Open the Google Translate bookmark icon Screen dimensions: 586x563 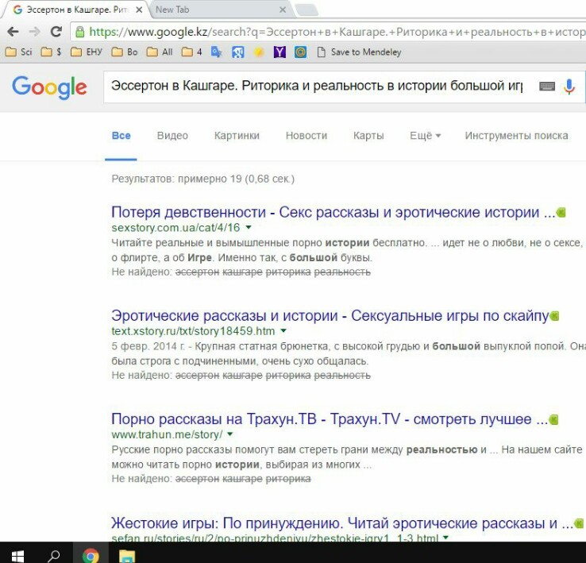(217, 52)
